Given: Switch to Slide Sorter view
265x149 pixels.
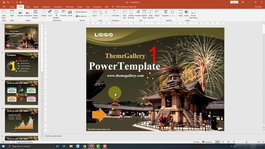Looking at the screenshot, I should point(223,142).
